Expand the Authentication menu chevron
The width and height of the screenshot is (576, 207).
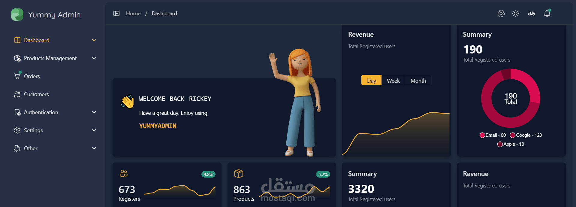[x=94, y=112]
